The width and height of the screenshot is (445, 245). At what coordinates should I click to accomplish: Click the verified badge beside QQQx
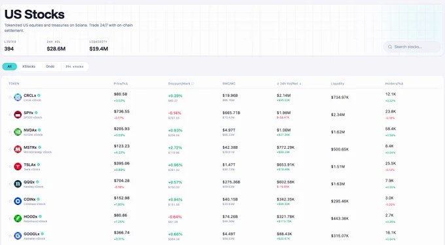point(37,182)
